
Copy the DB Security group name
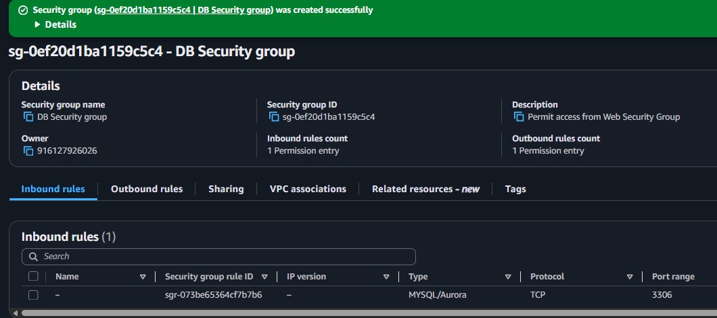click(x=28, y=116)
